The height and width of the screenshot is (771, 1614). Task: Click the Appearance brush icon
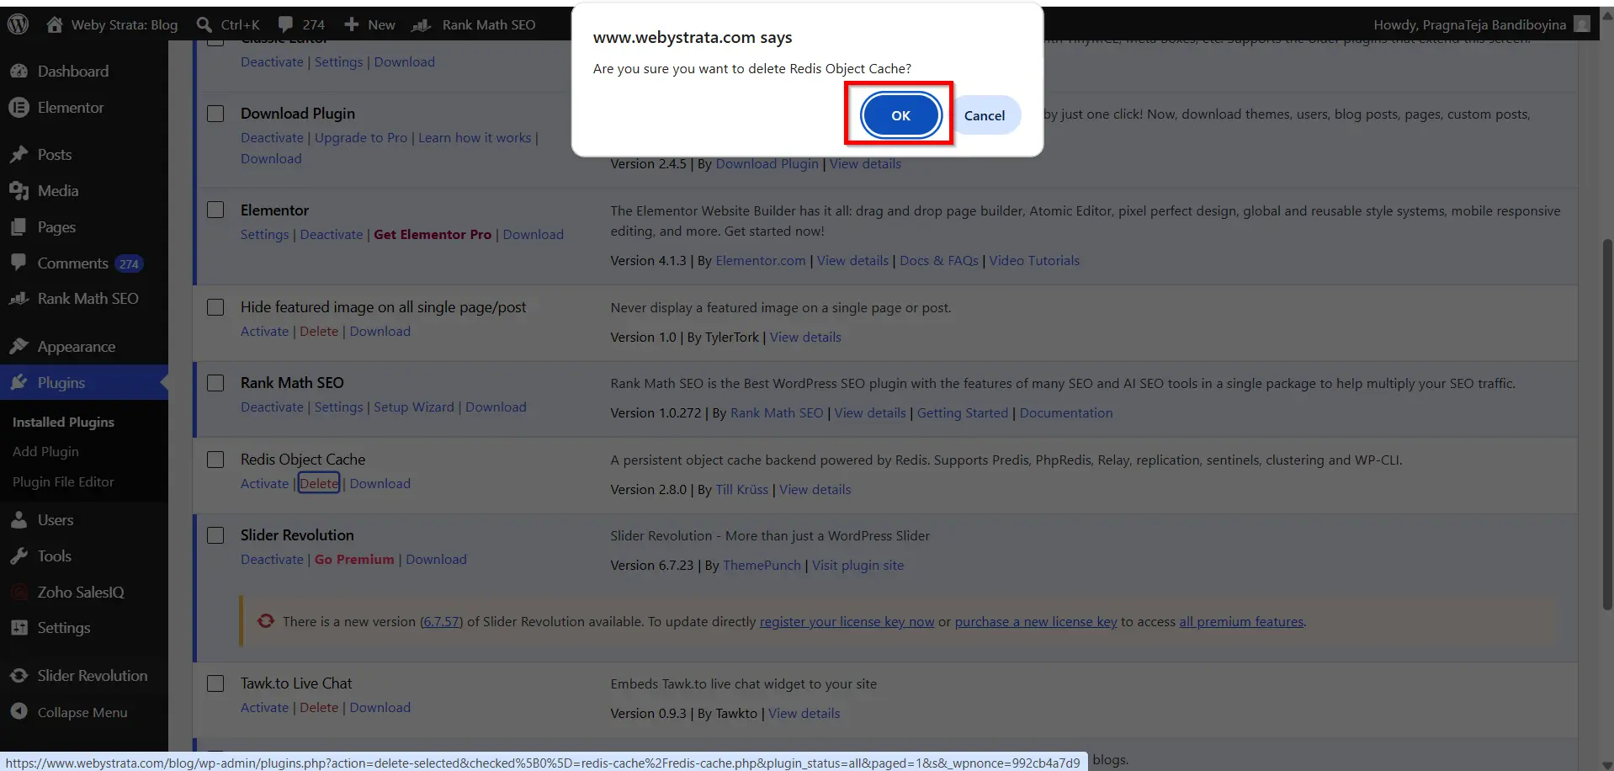[19, 347]
